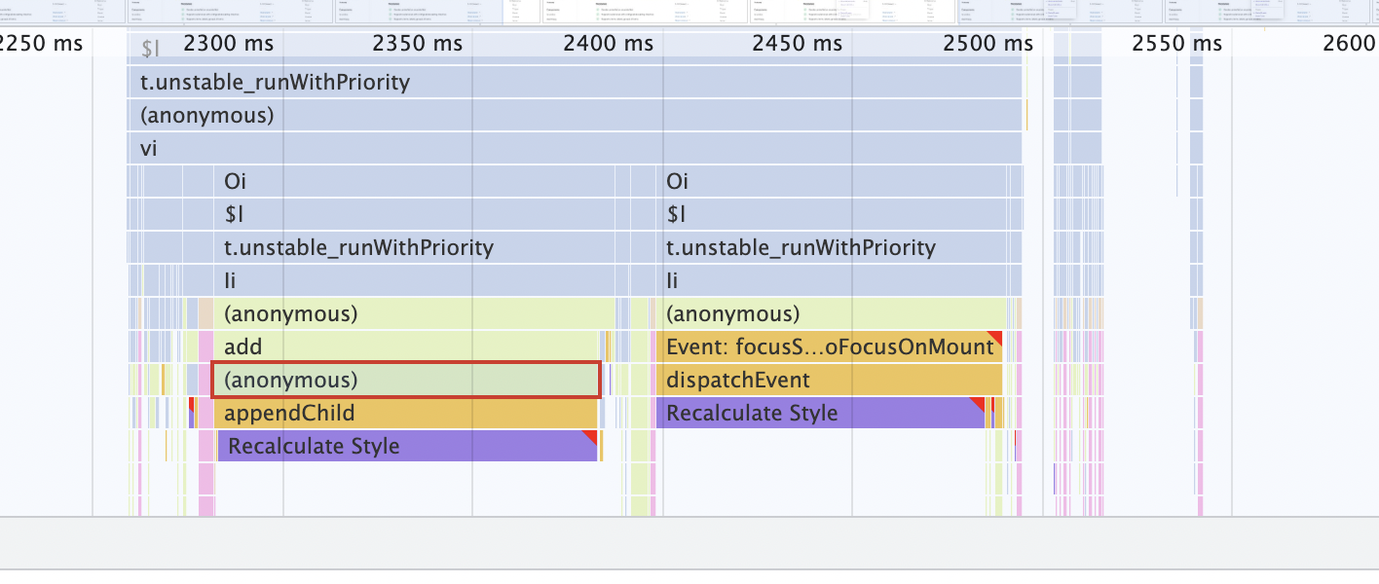The width and height of the screenshot is (1379, 584).
Task: Select t.unstable_runWithPriority frame in the add call stack
Action: pos(415,248)
